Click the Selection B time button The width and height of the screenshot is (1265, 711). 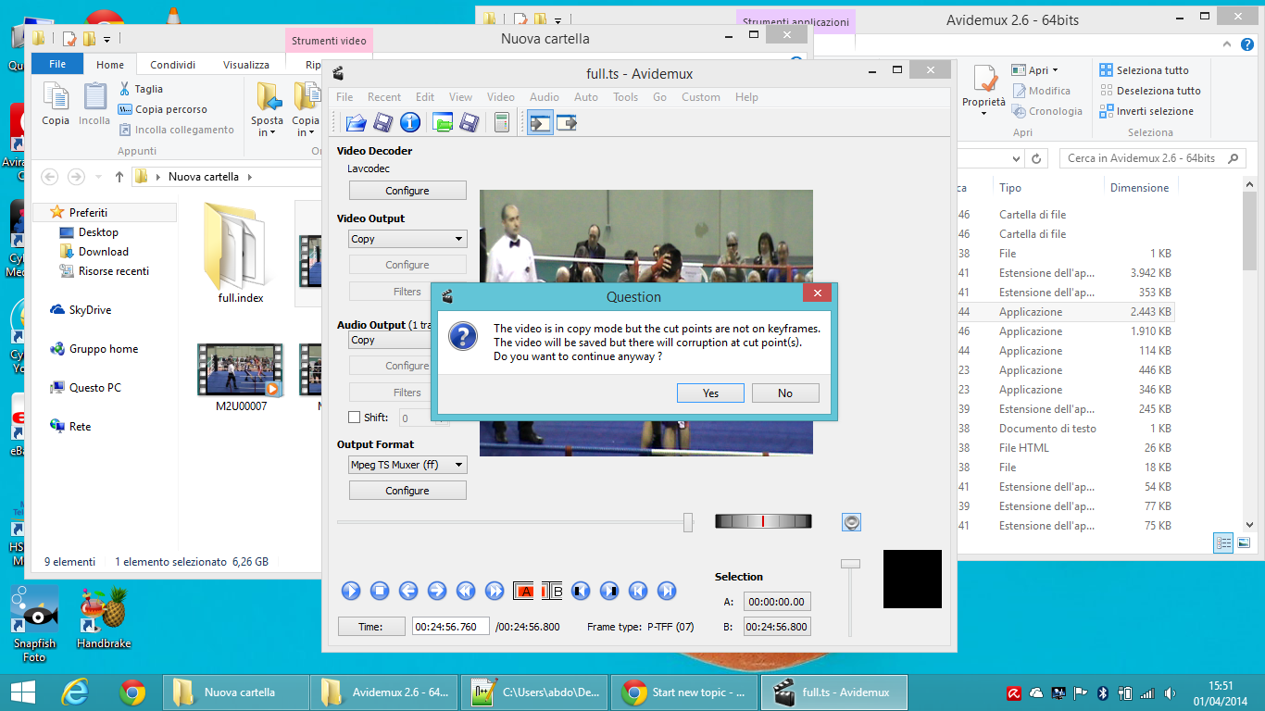[x=777, y=627]
